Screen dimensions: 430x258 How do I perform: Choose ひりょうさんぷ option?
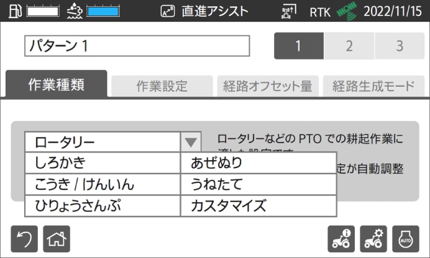(x=103, y=206)
